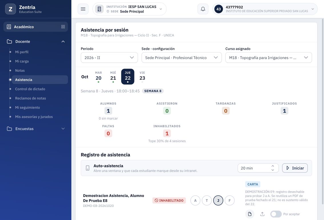Expand the institution and sede selector
Screen dimensions: 324x220
point(129,9)
